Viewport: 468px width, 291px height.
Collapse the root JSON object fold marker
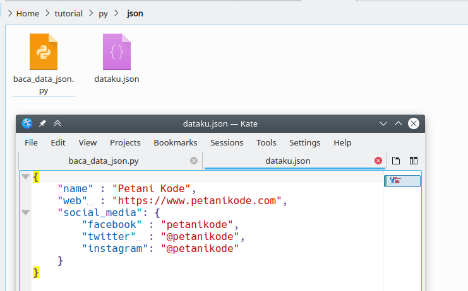click(x=26, y=177)
